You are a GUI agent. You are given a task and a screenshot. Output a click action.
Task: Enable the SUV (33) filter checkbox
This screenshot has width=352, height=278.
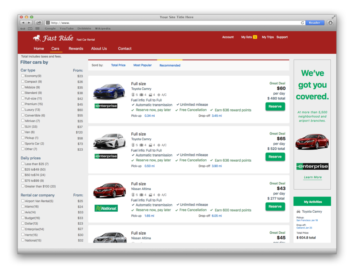(23, 127)
